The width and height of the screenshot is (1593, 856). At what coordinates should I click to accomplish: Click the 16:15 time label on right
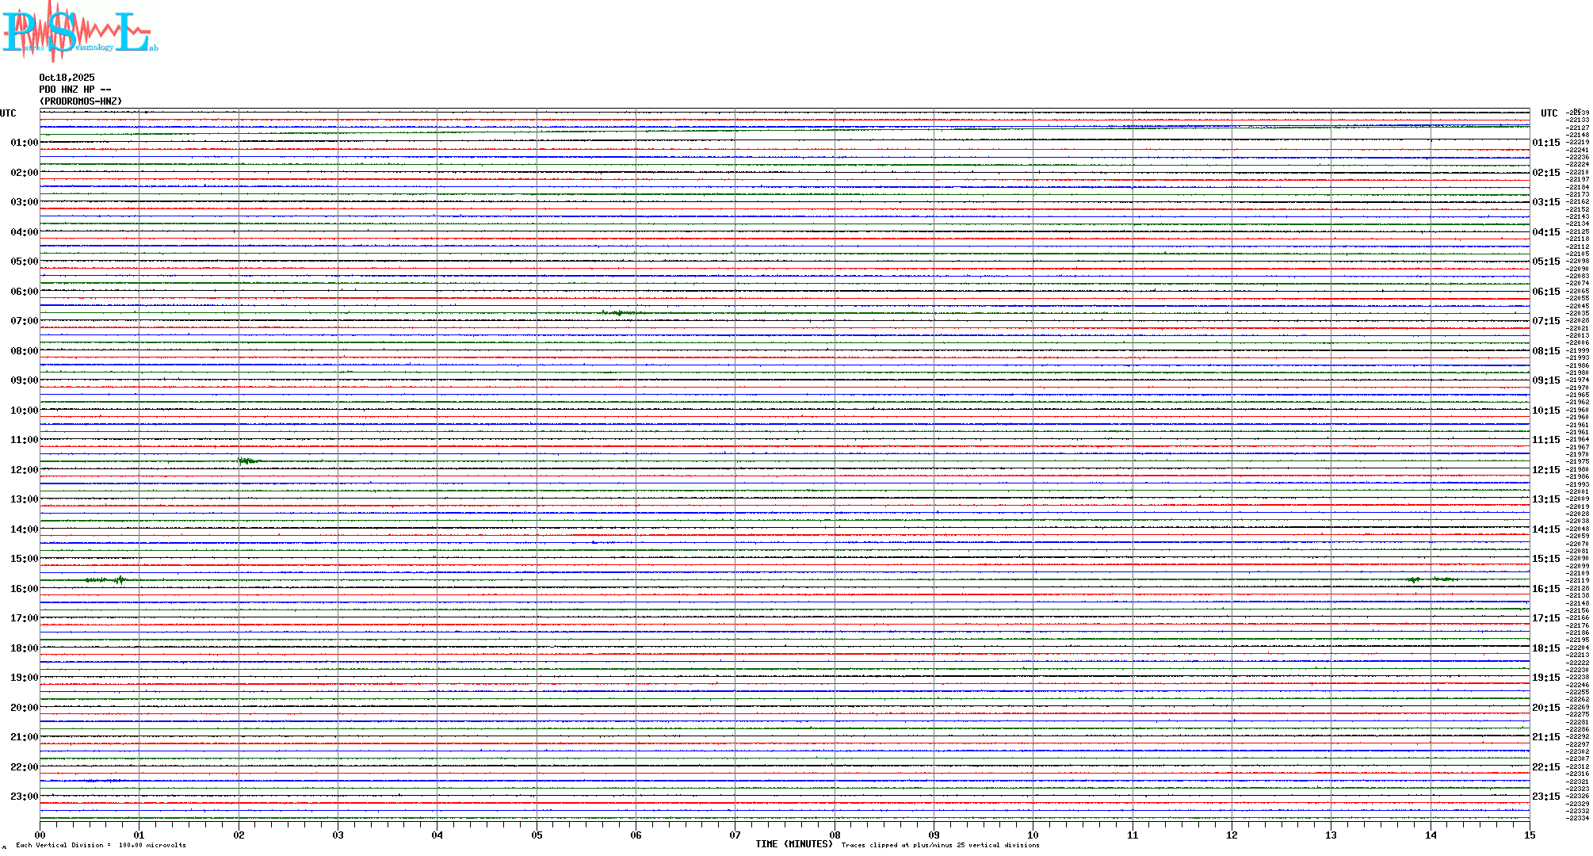click(x=1545, y=589)
